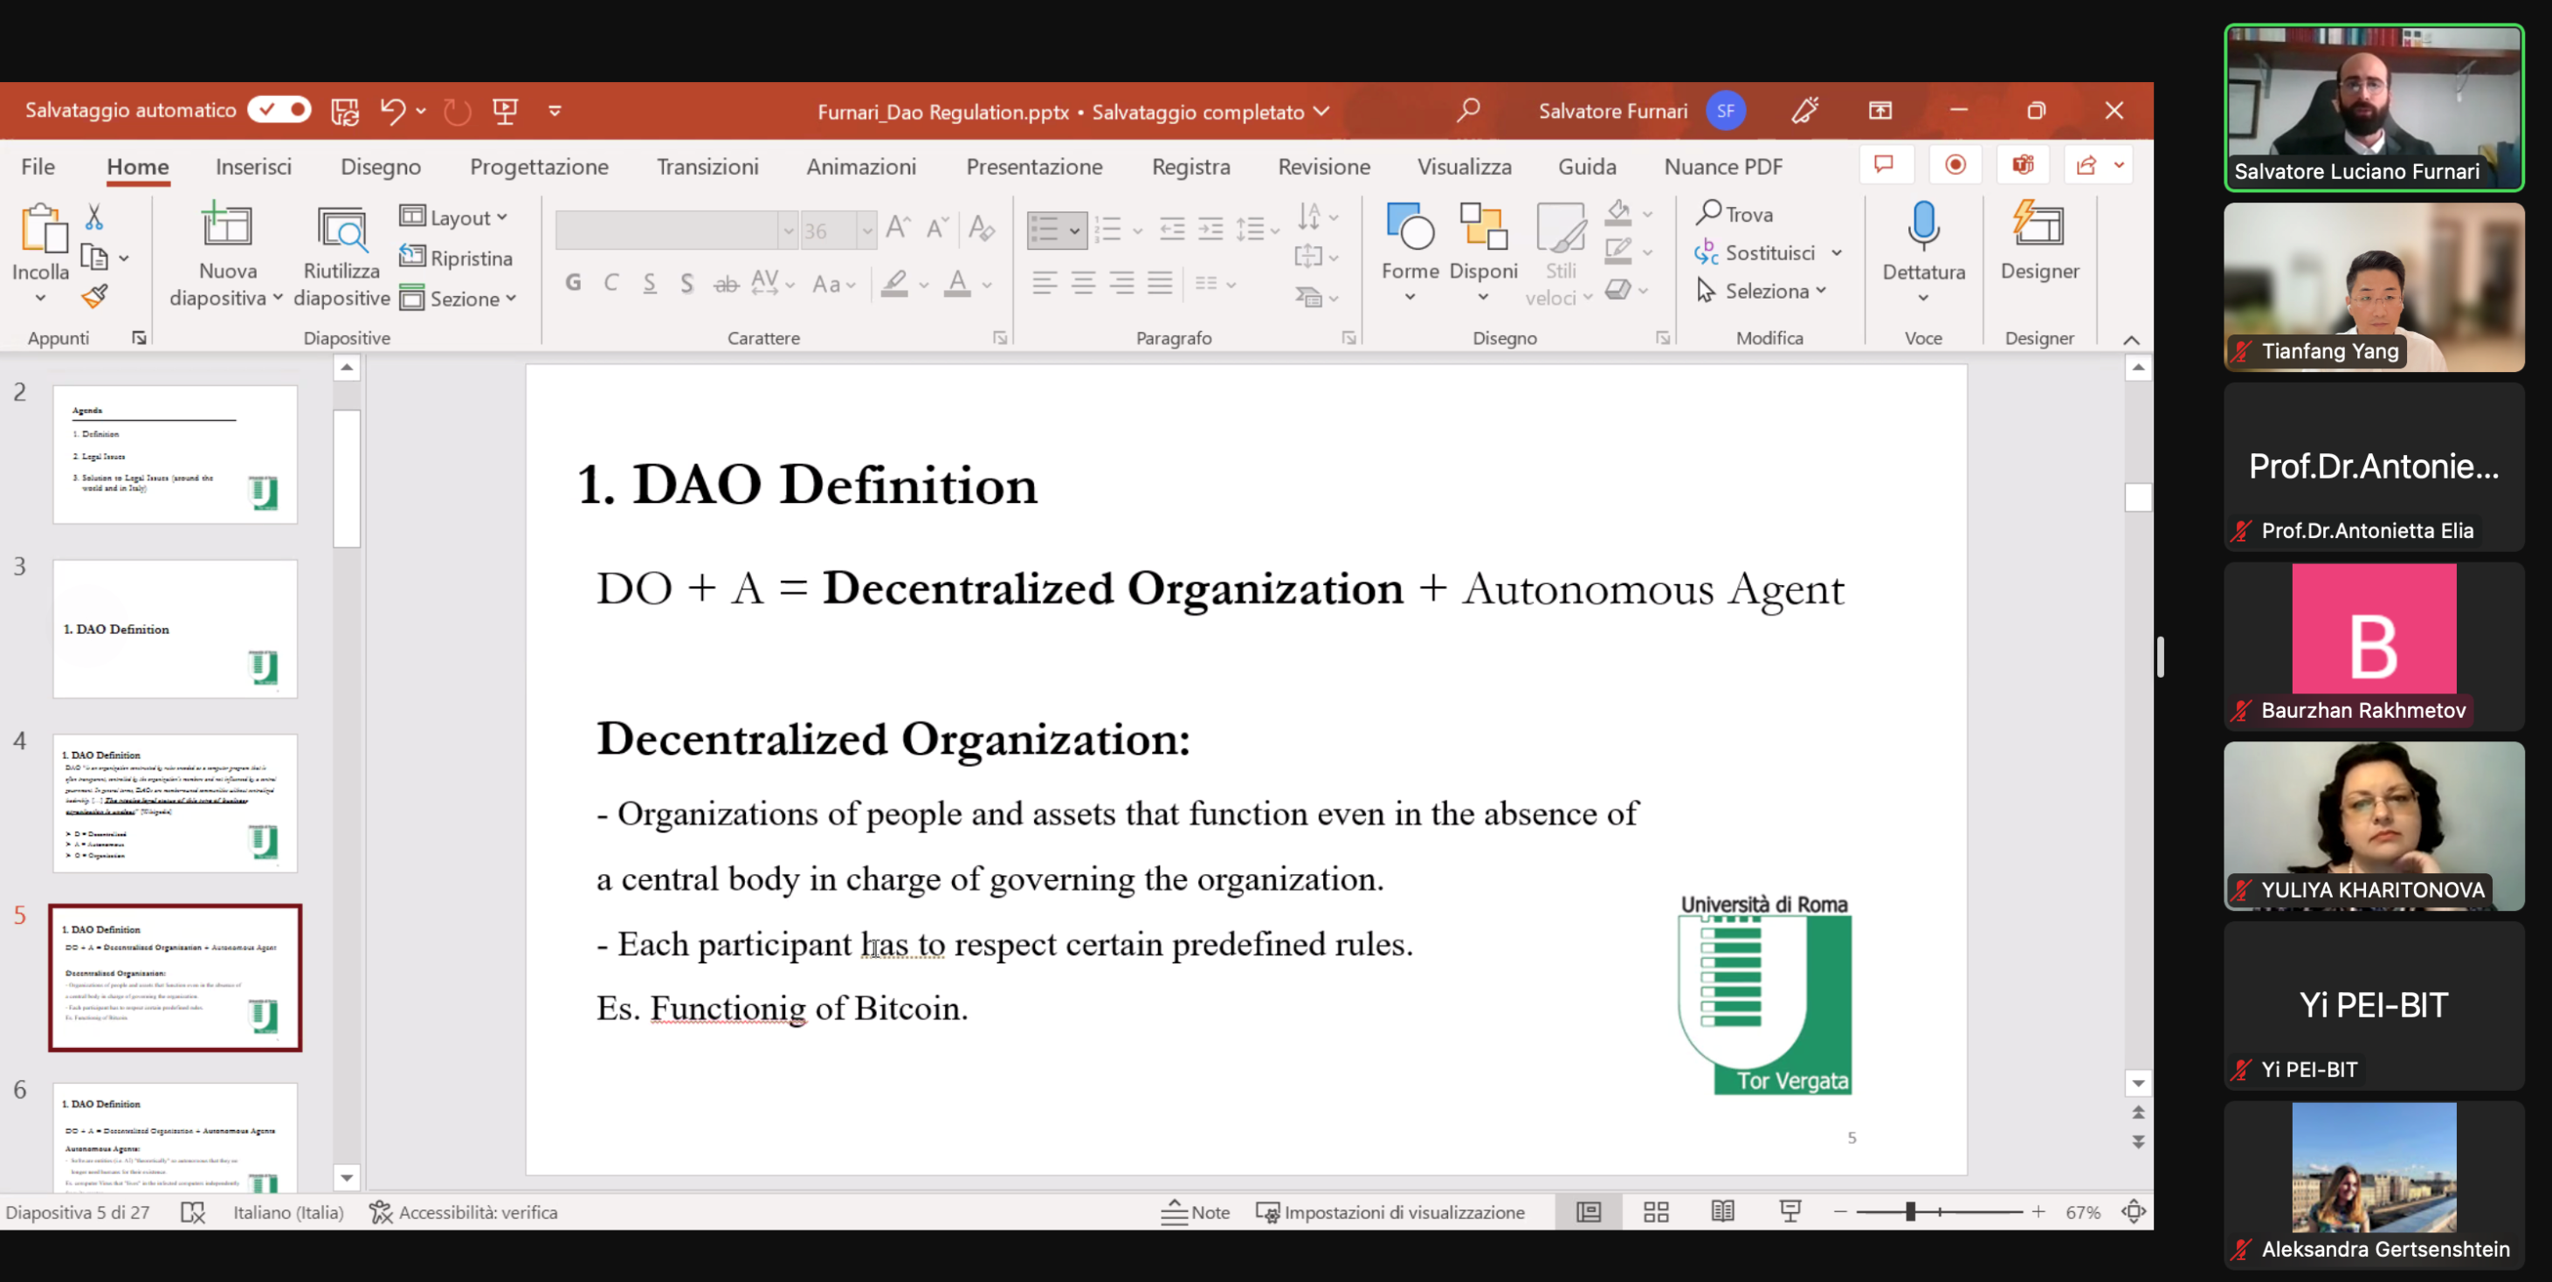Switch to the Inserisci tab
2552x1282 pixels.
point(253,167)
